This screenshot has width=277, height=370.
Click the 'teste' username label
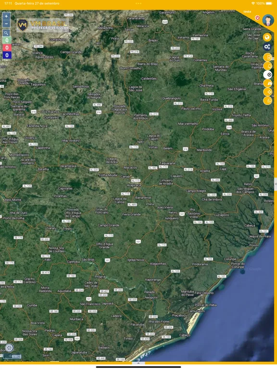(x=247, y=12)
